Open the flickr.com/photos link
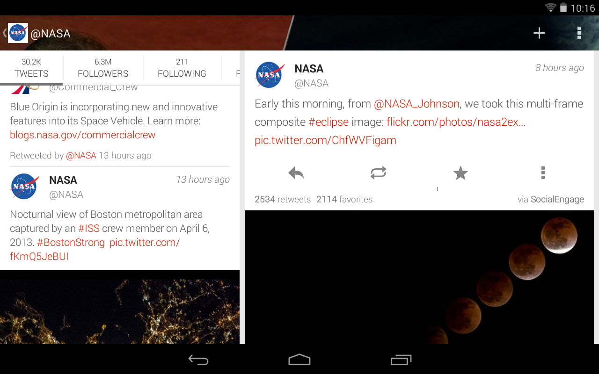 456,122
